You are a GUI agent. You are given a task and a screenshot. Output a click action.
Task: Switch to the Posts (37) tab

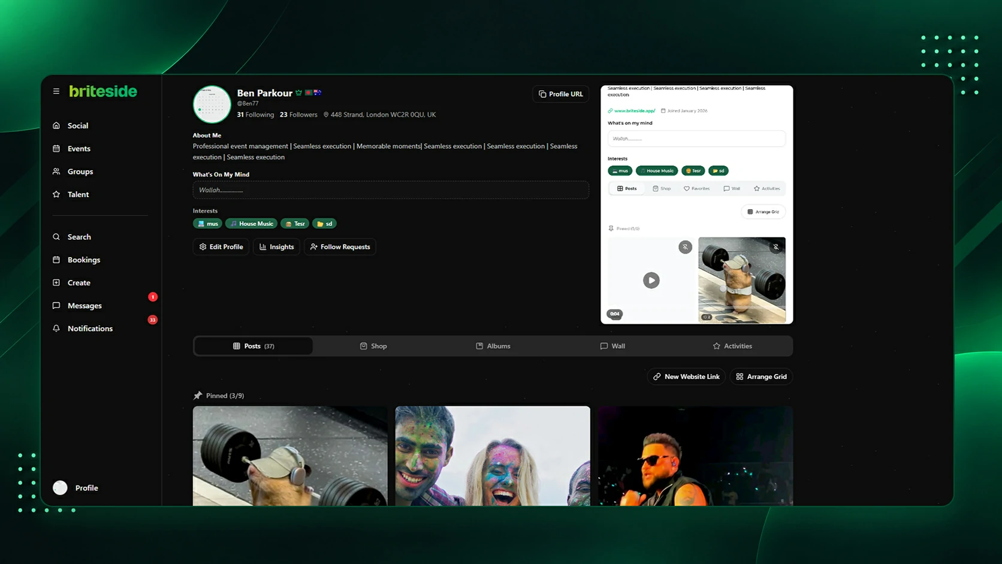pos(253,346)
